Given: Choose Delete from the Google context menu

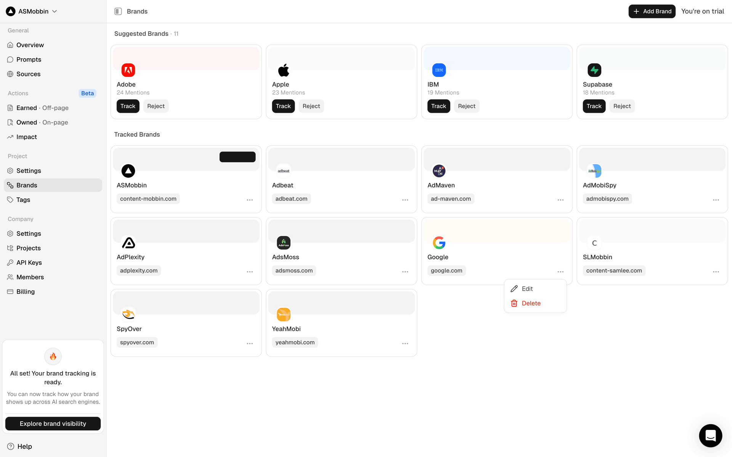Looking at the screenshot, I should click(x=535, y=303).
